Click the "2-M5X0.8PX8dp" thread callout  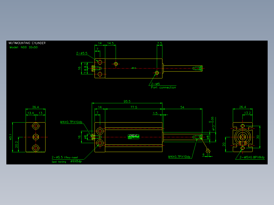click(252, 157)
